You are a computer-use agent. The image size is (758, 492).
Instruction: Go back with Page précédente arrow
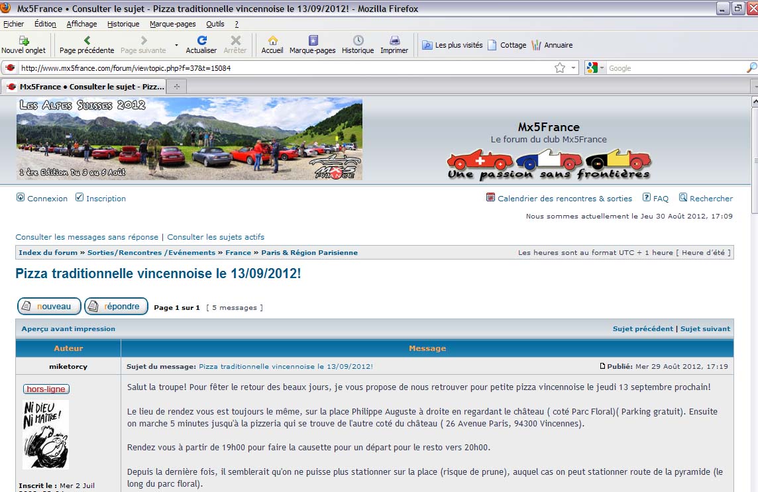click(87, 41)
